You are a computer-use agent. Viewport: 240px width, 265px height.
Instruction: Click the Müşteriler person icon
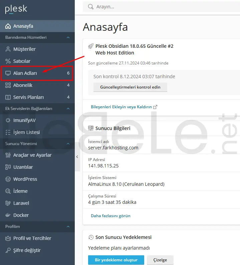pyautogui.click(x=8, y=49)
